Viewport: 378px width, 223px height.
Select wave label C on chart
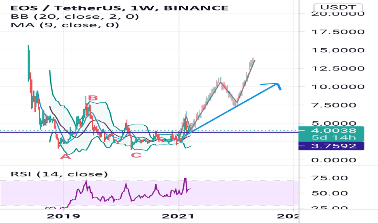pyautogui.click(x=136, y=155)
